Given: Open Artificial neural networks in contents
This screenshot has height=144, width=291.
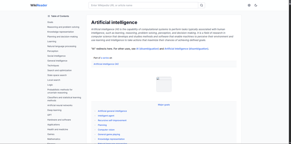Looking at the screenshot, I should [x=60, y=105].
